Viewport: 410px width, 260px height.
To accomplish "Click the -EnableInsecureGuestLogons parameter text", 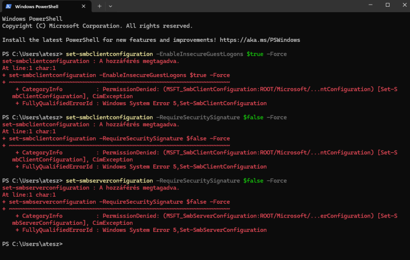I will [x=199, y=54].
